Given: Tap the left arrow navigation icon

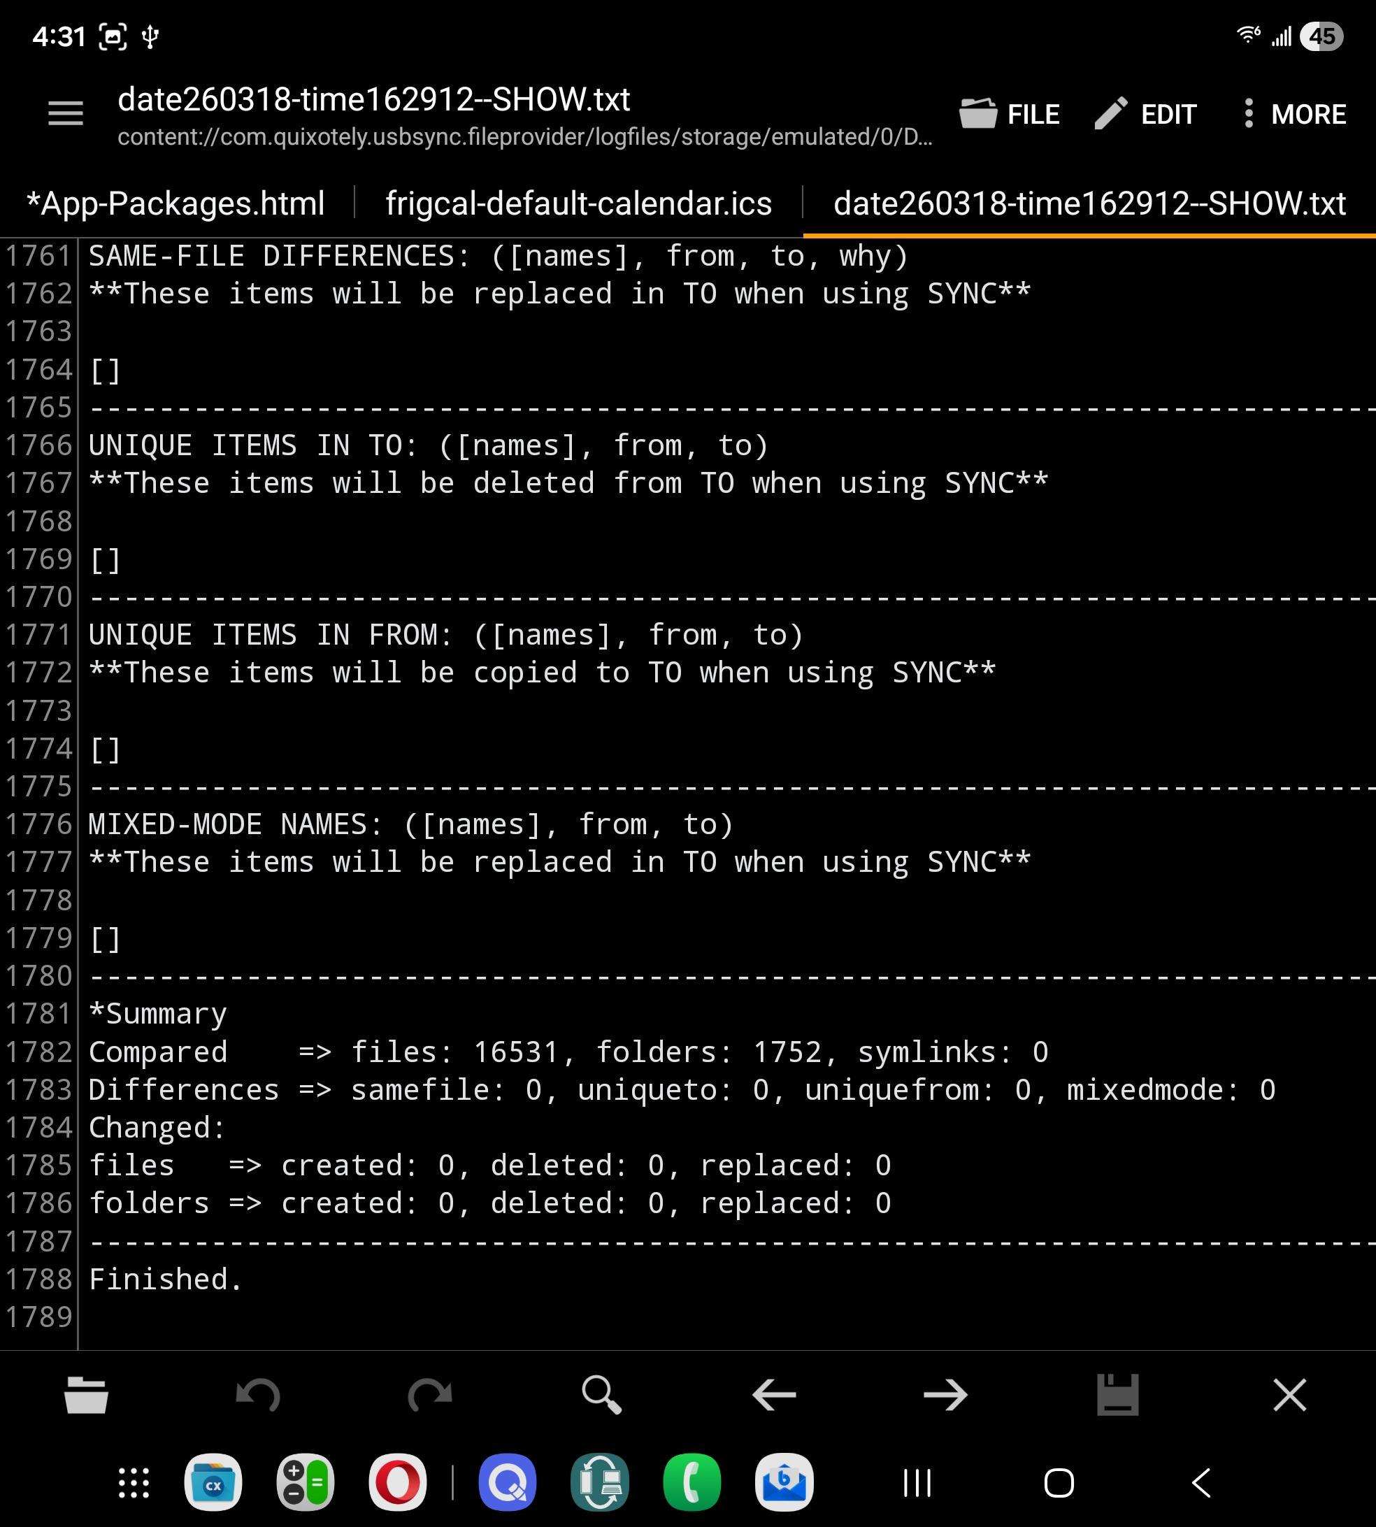Looking at the screenshot, I should [x=774, y=1395].
